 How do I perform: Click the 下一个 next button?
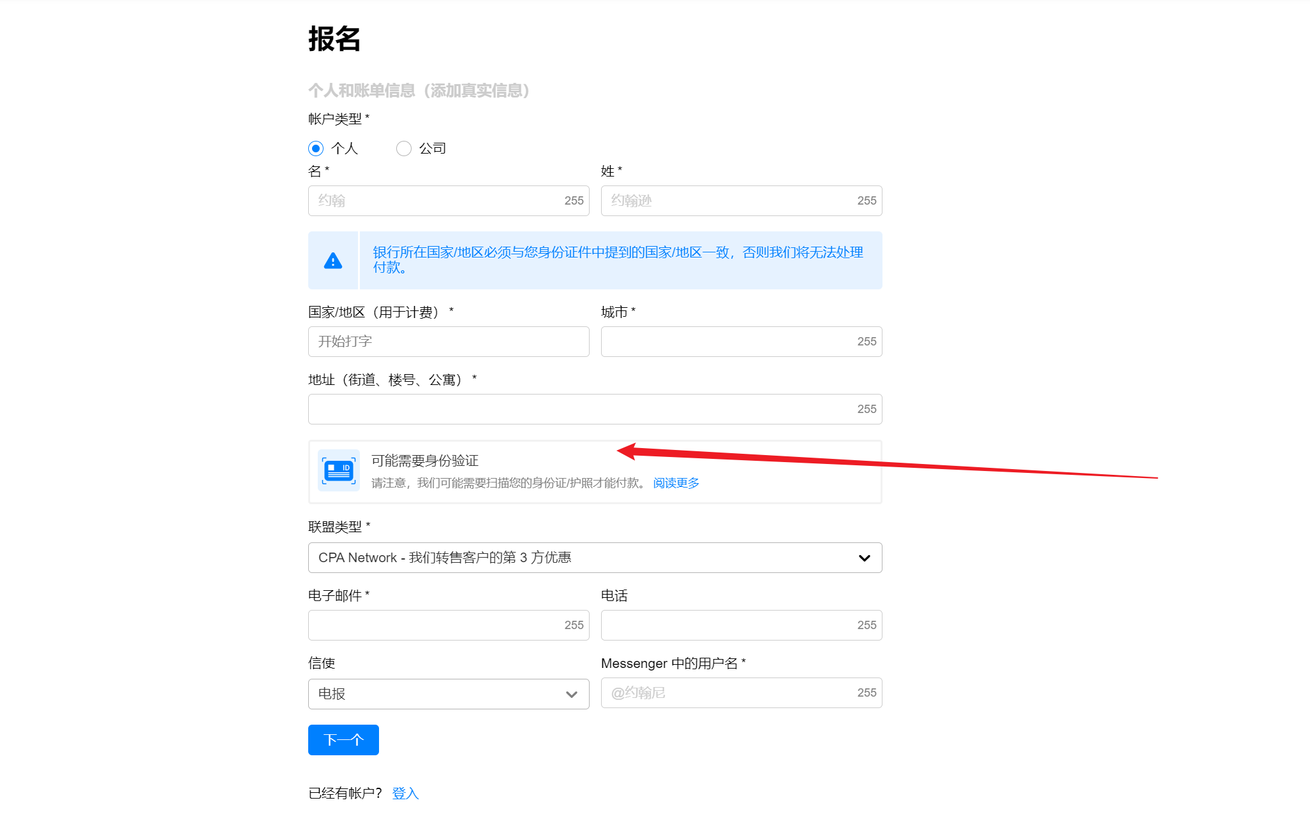(343, 740)
